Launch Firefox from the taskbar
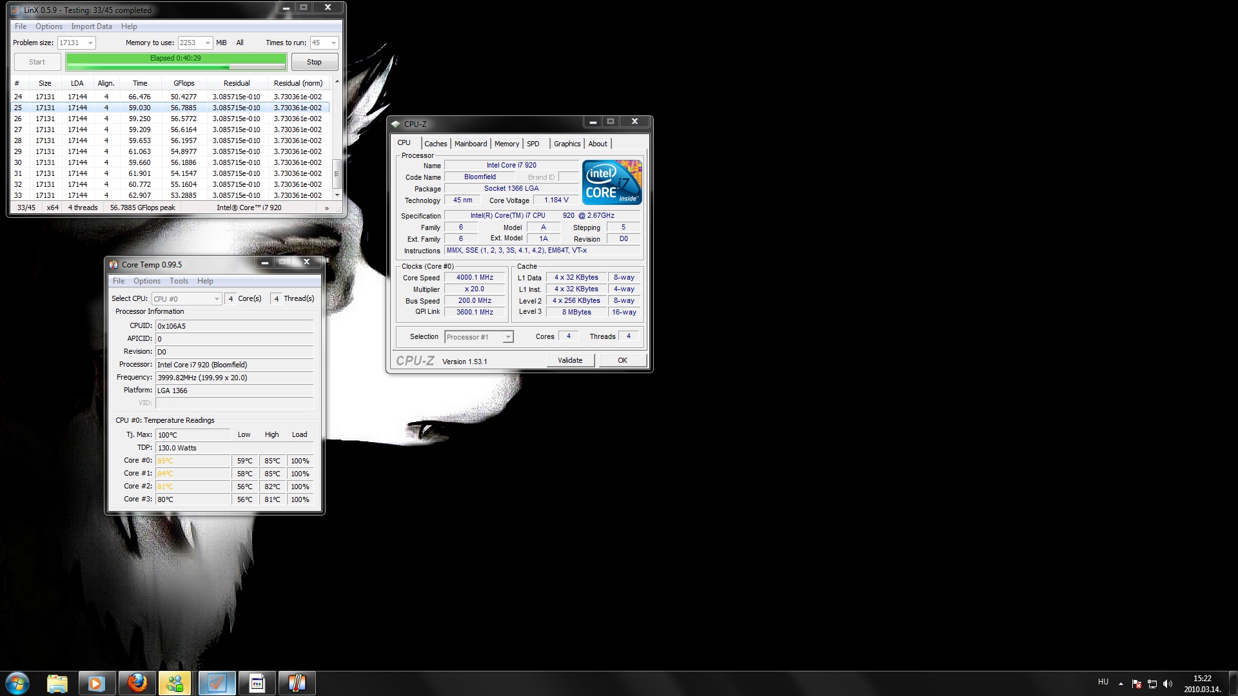Viewport: 1238px width, 696px height. pos(137,683)
